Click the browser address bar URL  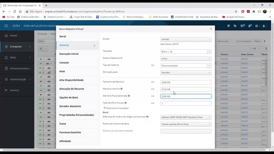85,12
